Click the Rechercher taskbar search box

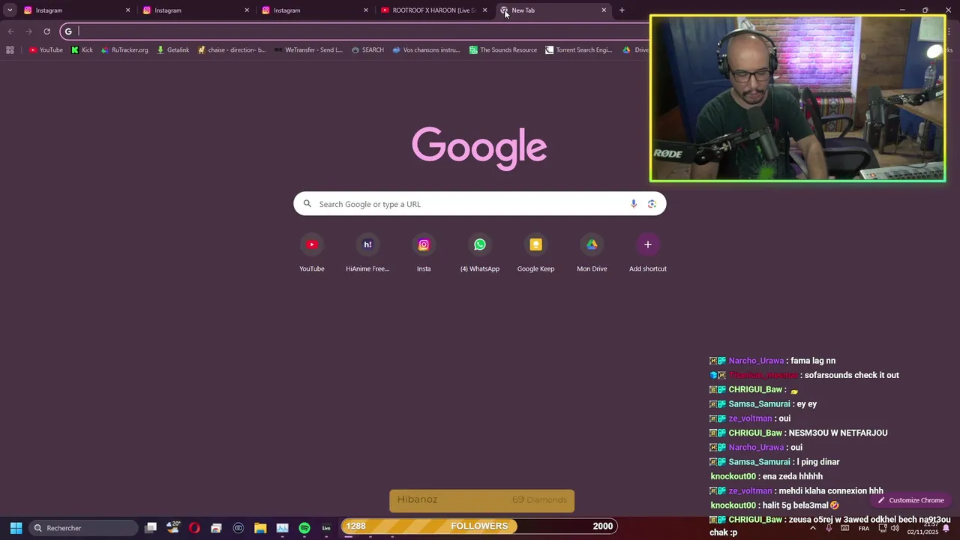[x=83, y=528]
